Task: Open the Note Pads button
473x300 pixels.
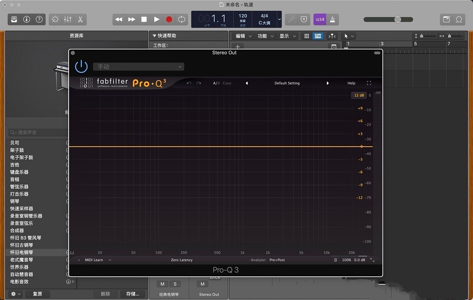Action: [446, 19]
